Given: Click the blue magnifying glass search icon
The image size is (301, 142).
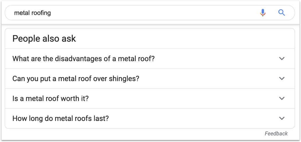Looking at the screenshot, I should pyautogui.click(x=281, y=13).
